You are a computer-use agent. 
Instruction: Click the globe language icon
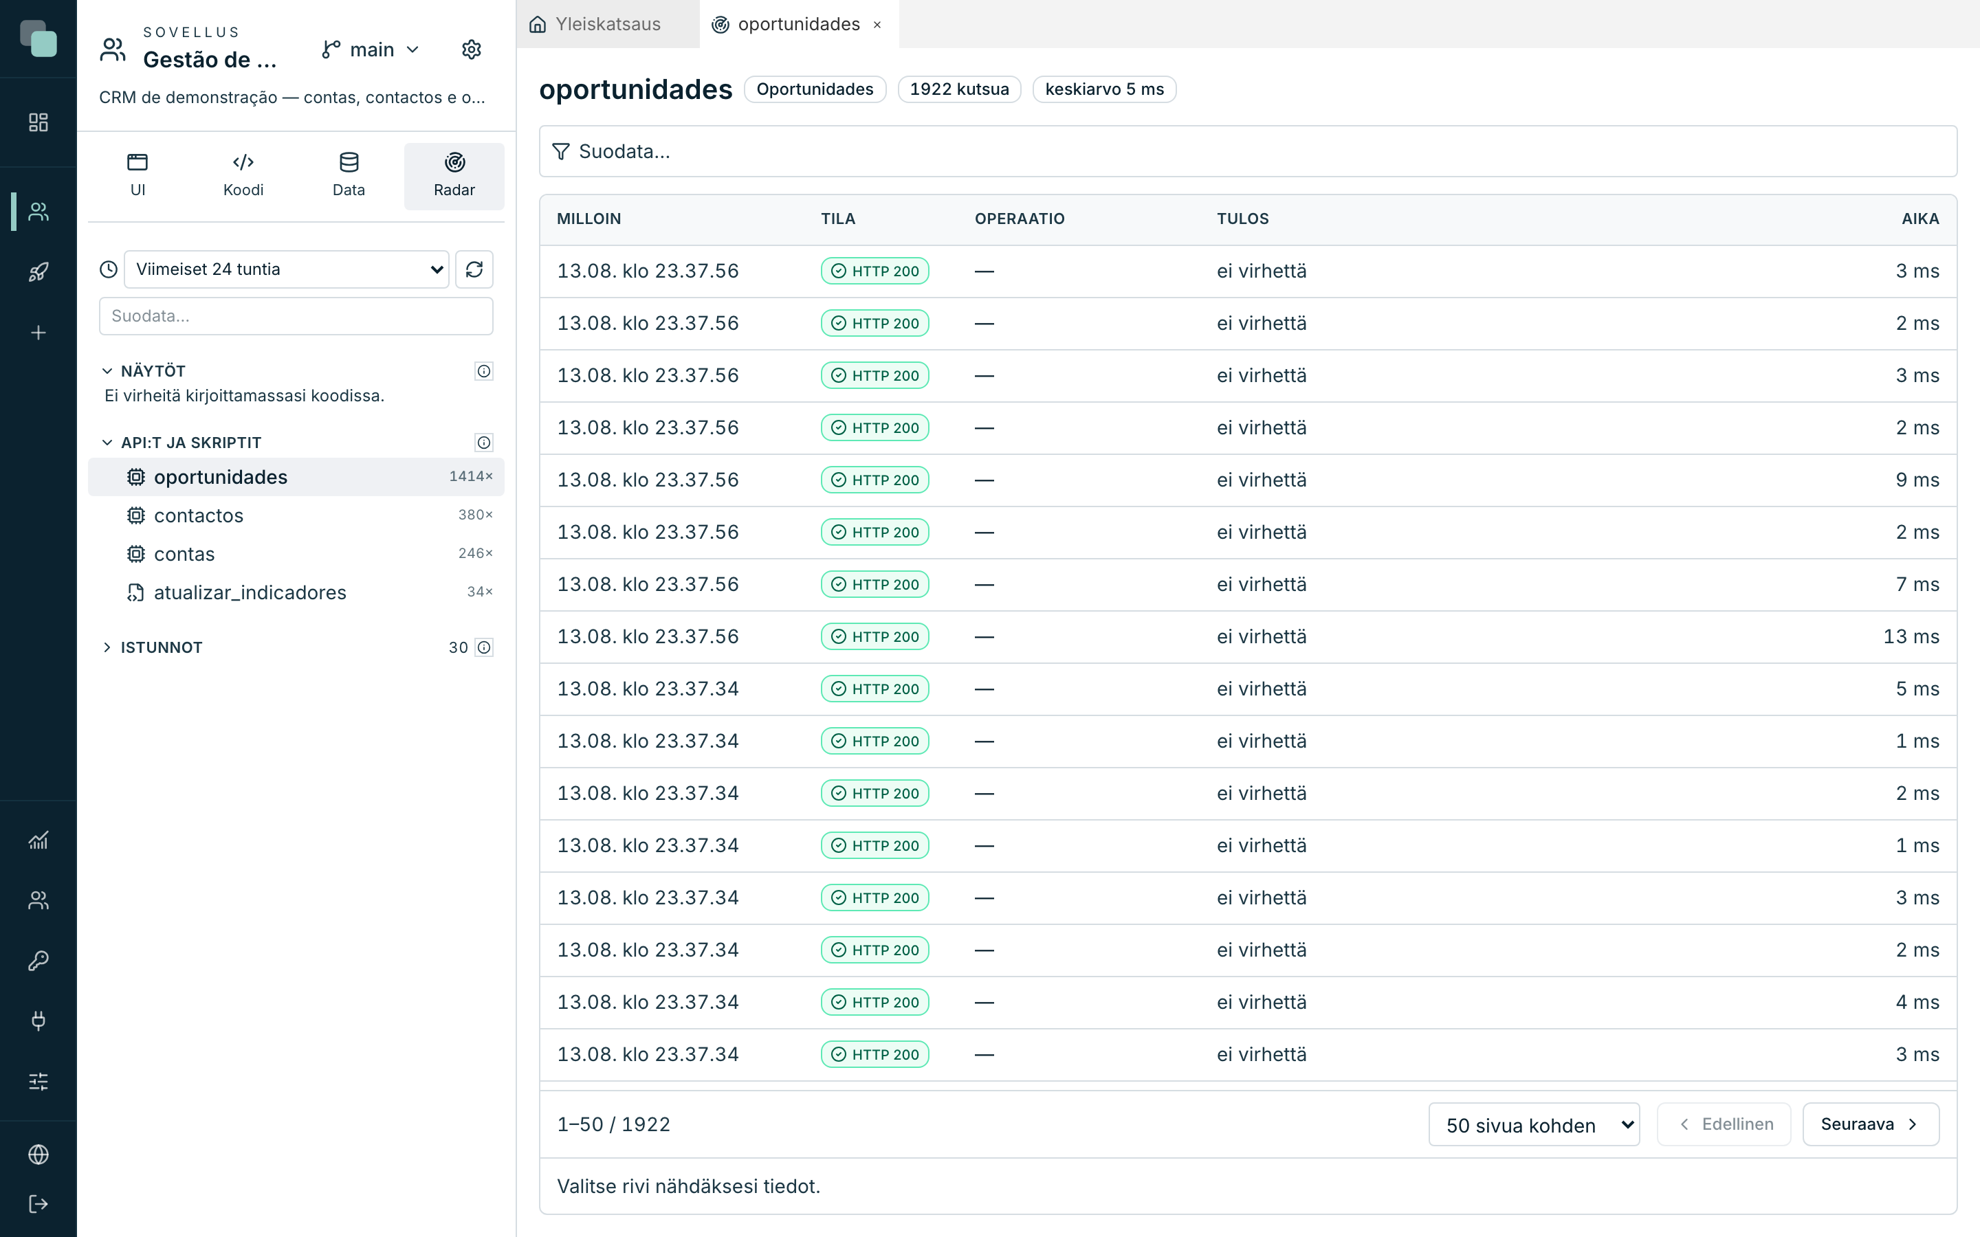tap(38, 1155)
